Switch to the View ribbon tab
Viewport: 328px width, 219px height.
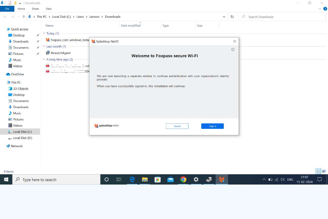pos(49,9)
